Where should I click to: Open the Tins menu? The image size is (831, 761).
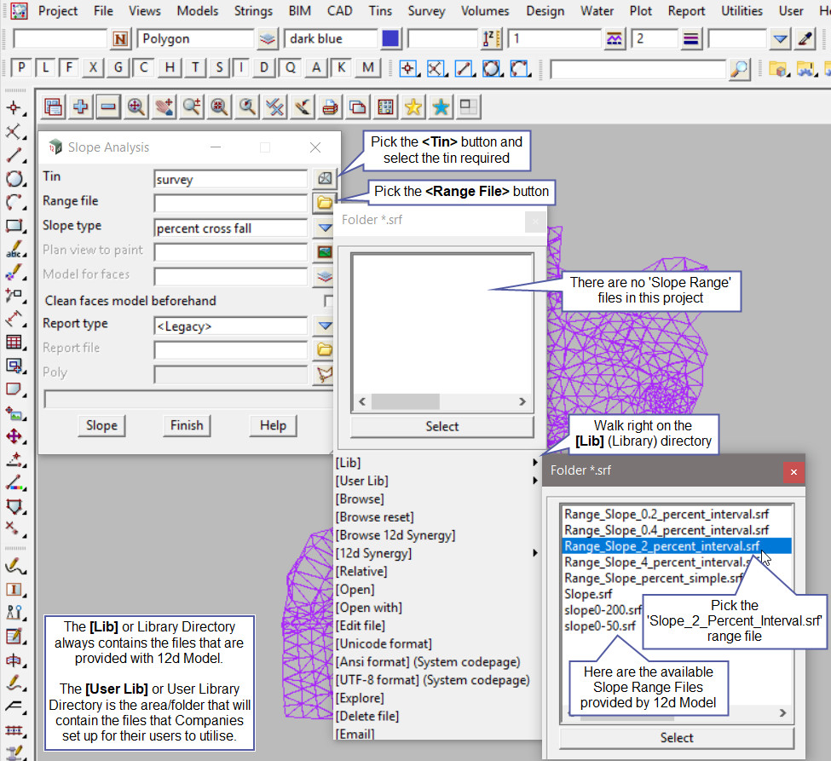[x=380, y=11]
